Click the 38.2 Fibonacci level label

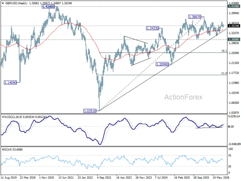click(x=224, y=51)
